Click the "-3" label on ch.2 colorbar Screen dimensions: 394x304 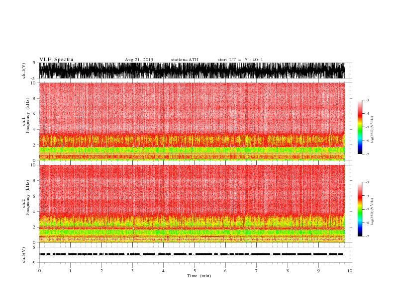click(x=367, y=182)
